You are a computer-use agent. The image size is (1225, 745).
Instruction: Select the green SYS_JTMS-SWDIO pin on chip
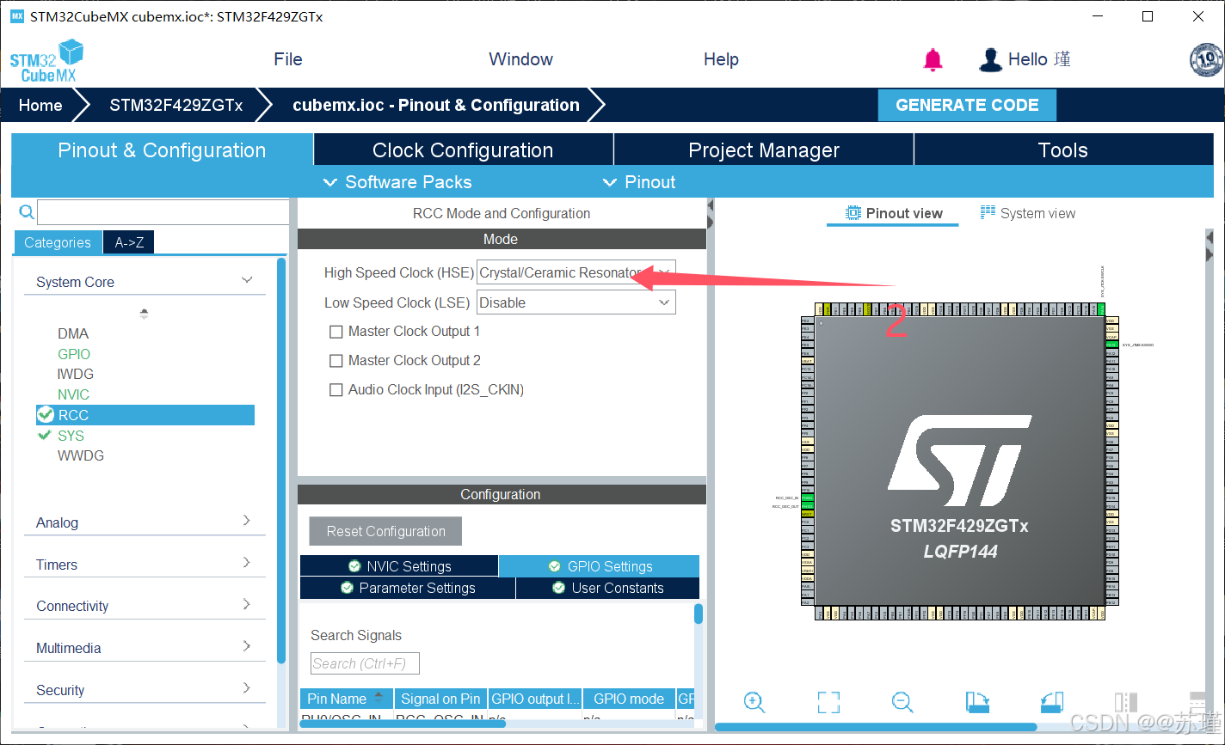(1111, 345)
